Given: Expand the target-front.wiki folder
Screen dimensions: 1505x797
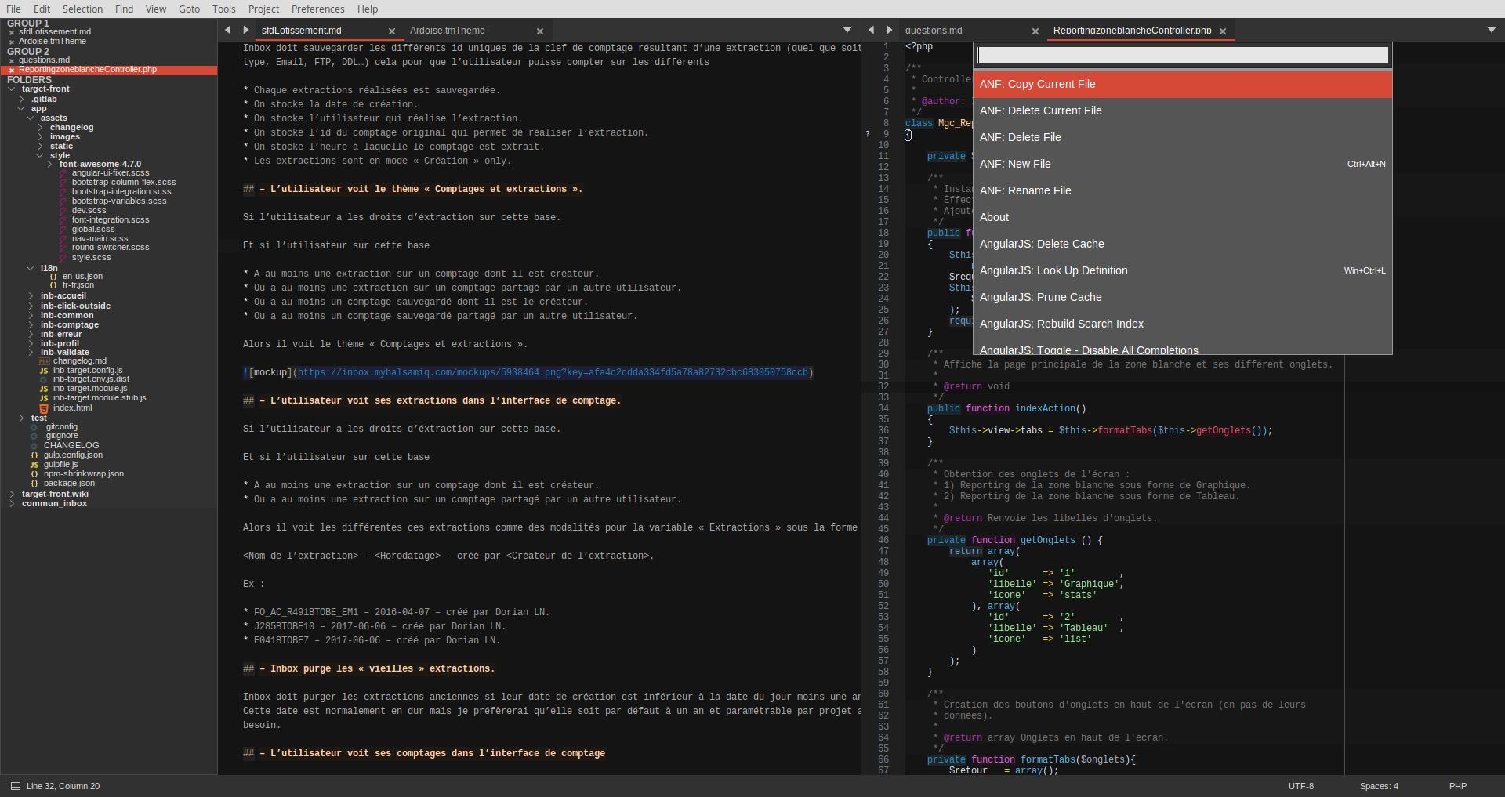Looking at the screenshot, I should tap(13, 495).
